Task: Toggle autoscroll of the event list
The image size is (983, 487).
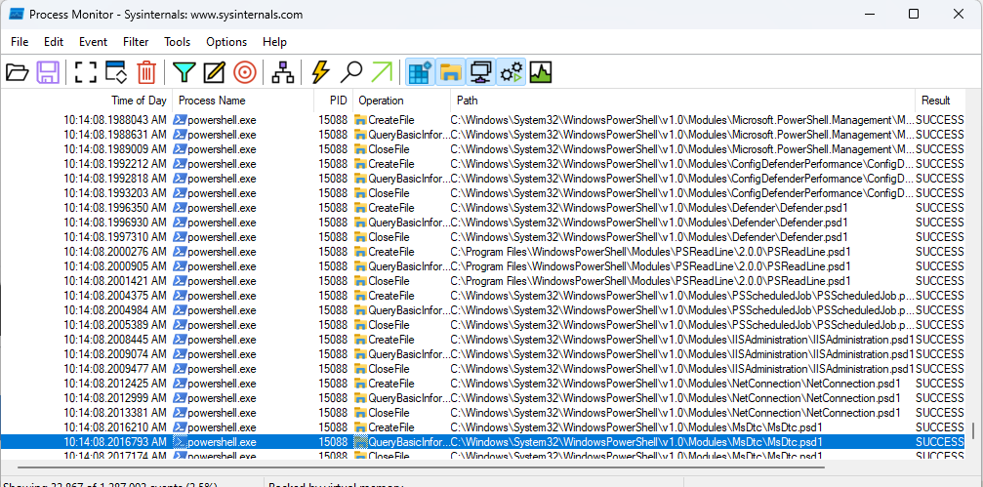Action: tap(116, 72)
